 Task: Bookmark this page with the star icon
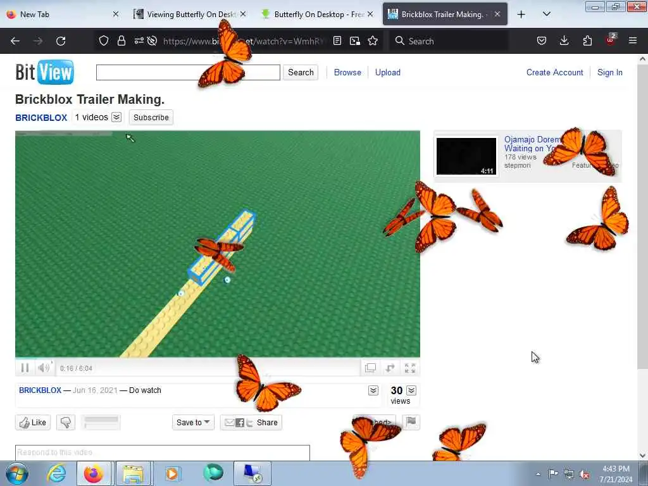tap(373, 40)
